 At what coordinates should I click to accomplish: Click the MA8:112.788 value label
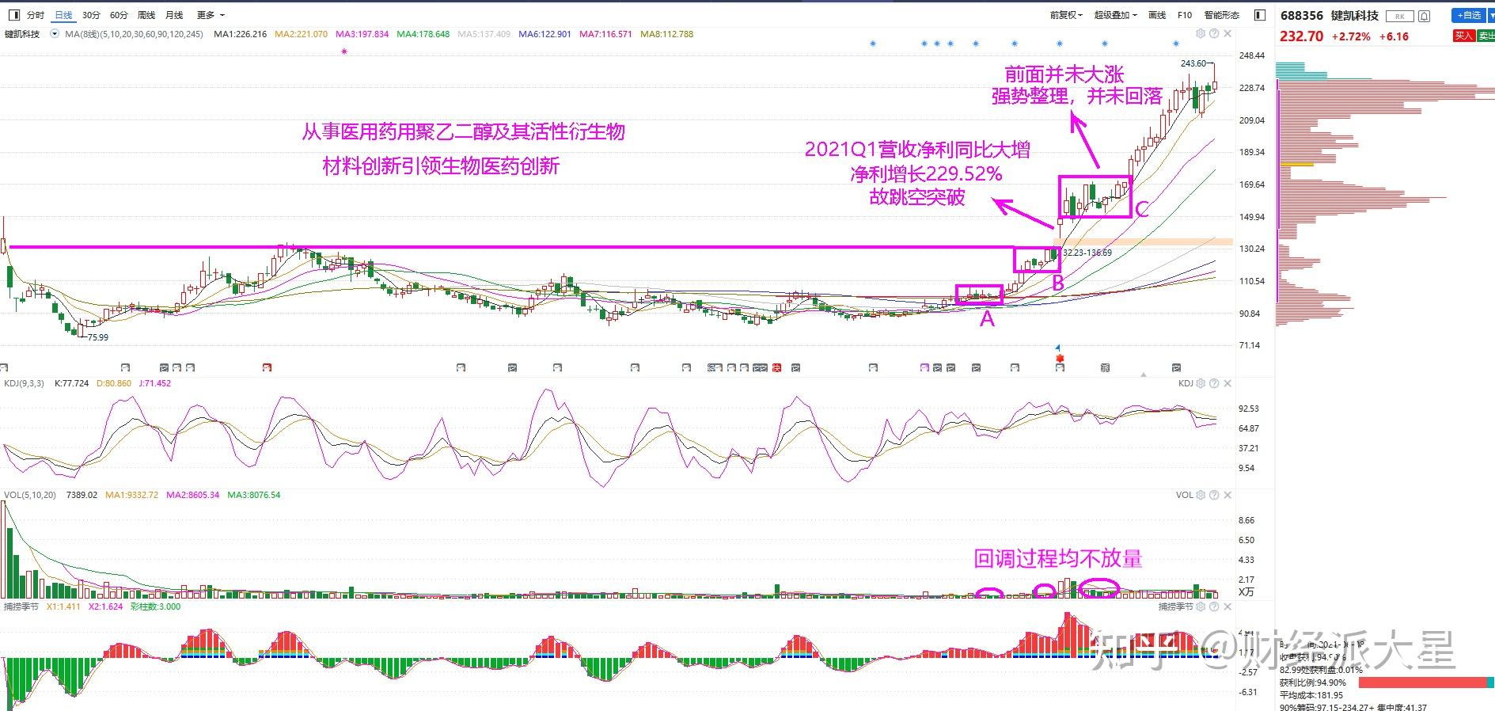tap(666, 34)
